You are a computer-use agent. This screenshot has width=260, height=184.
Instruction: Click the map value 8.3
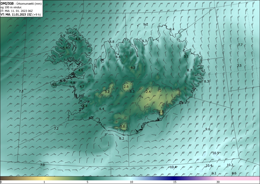[206, 81]
